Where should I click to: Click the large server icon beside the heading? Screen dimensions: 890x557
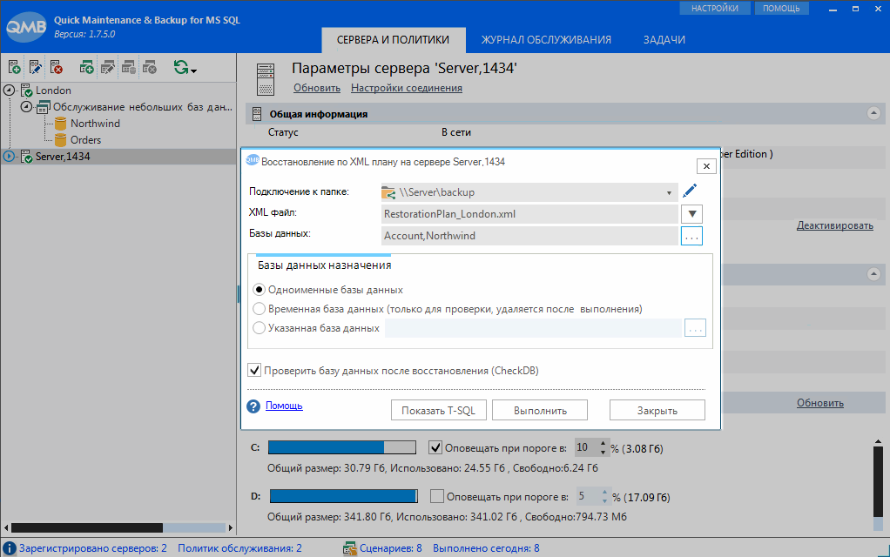pos(266,79)
